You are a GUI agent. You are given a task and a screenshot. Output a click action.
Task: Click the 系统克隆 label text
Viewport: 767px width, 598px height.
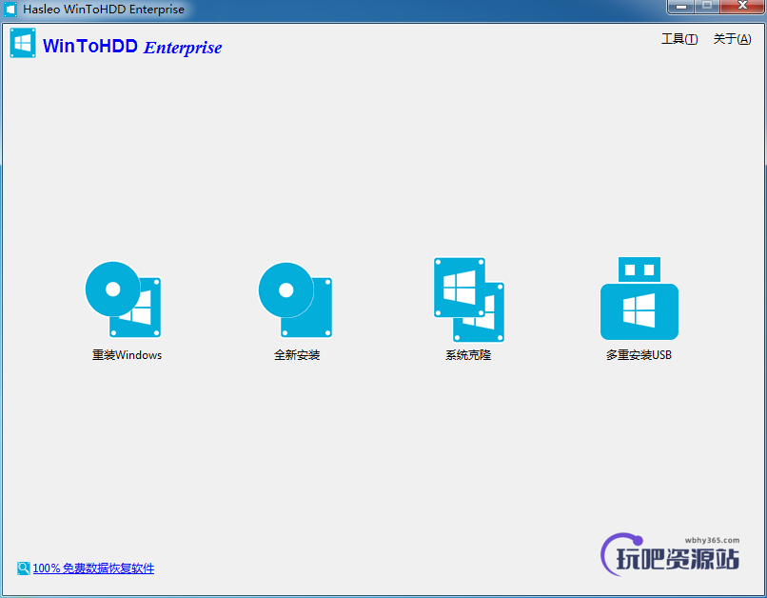click(468, 355)
